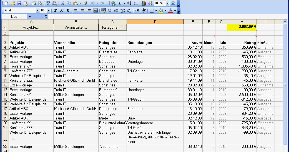Open fill color dropdown arrow
This screenshot has height=152, width=289.
pos(165,11)
